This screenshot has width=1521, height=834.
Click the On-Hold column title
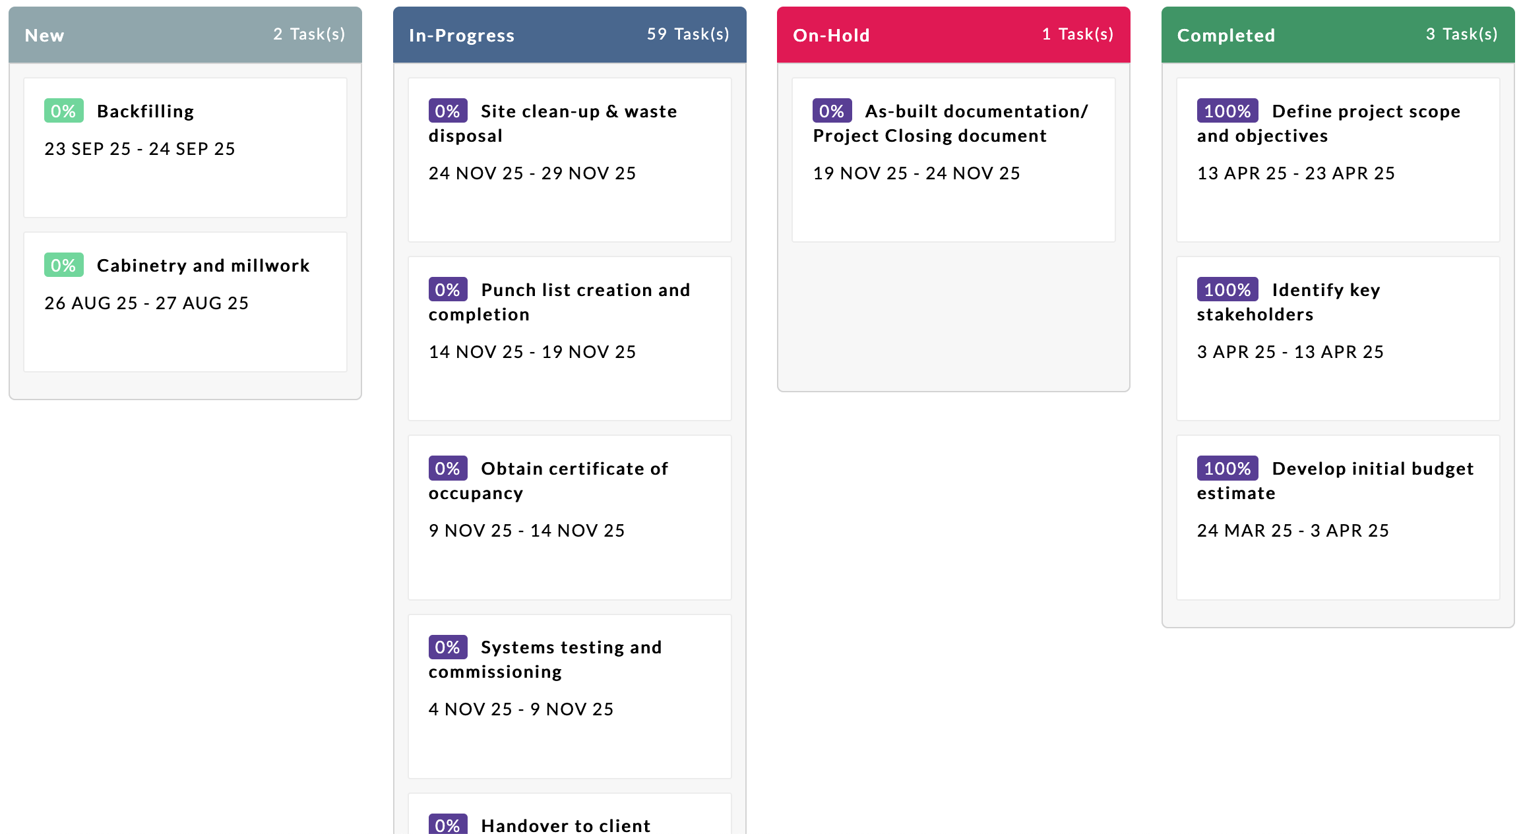coord(831,36)
